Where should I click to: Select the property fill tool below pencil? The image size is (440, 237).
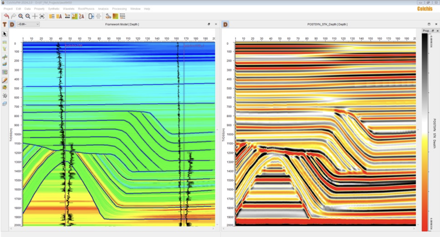click(5, 88)
